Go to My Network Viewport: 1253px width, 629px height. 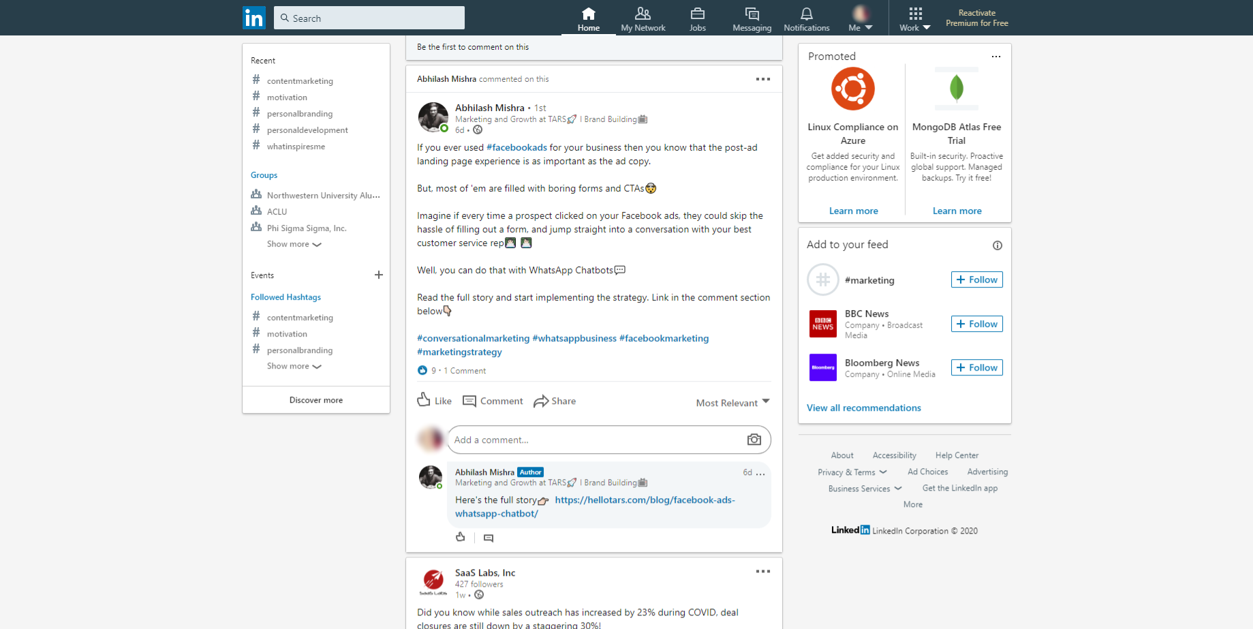pyautogui.click(x=643, y=19)
